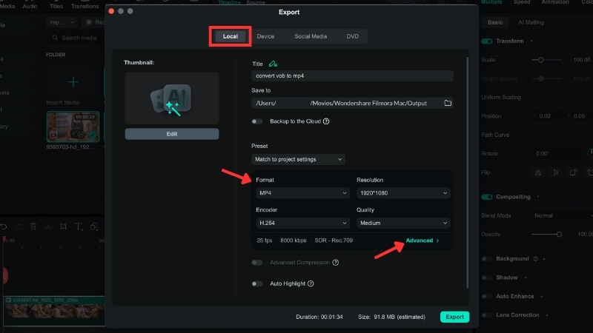Toggle the Transform switch in properties panel
593x333 pixels.
[x=487, y=41]
